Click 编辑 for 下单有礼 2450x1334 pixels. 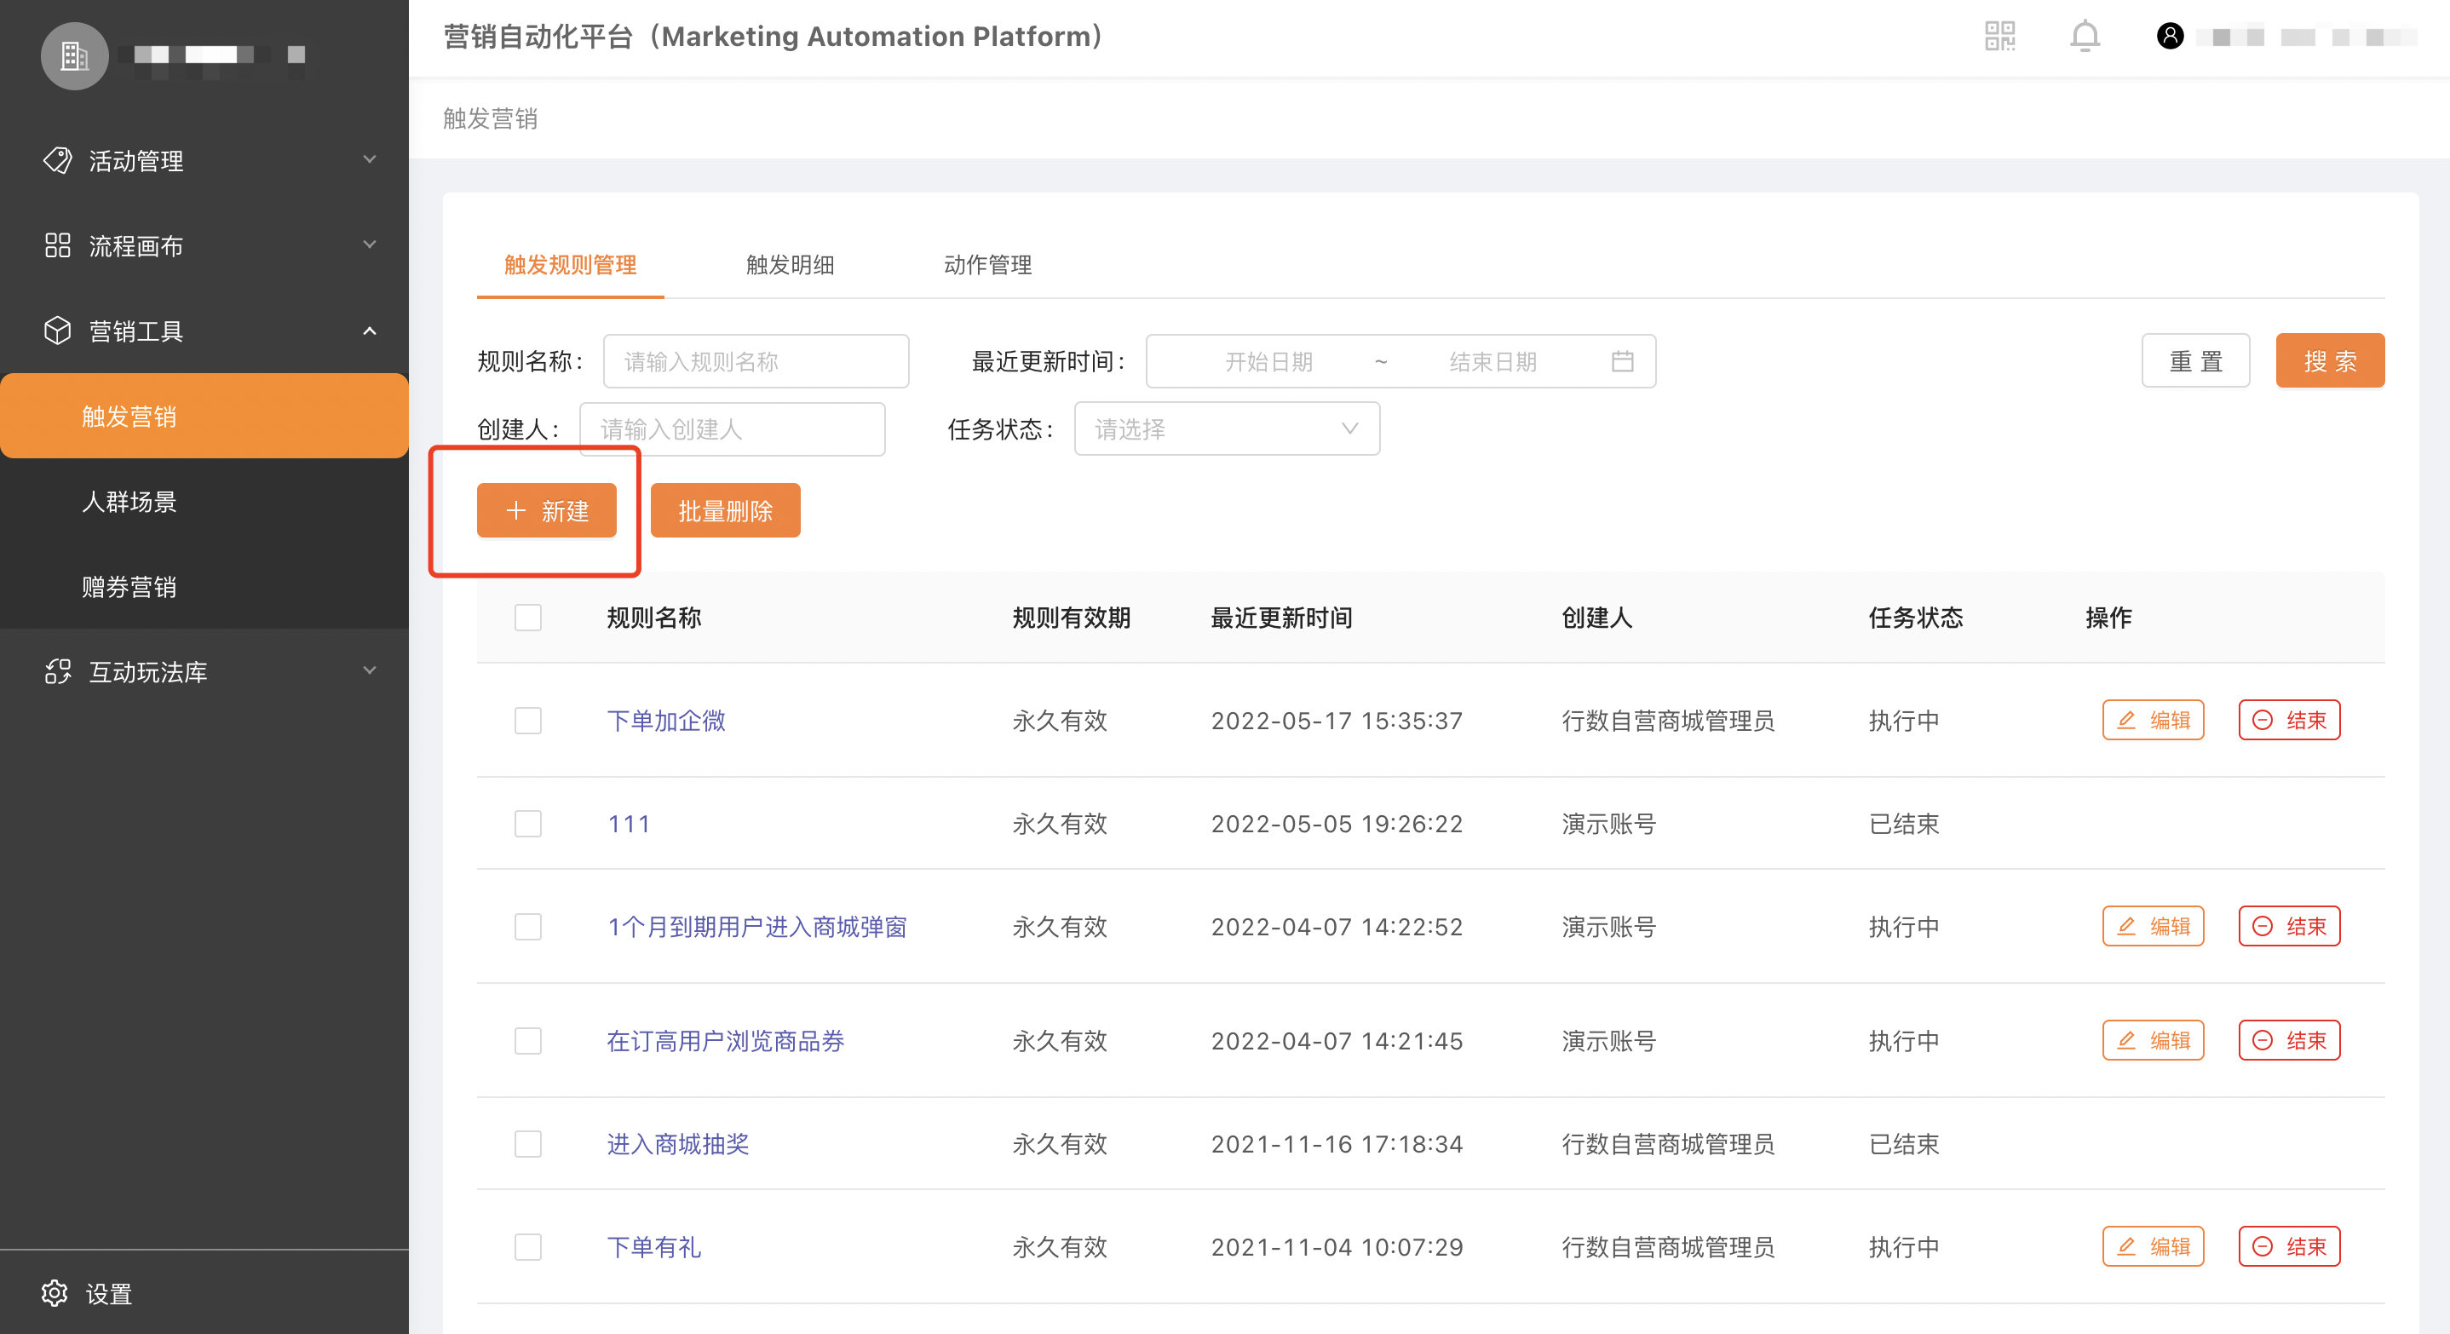click(x=2153, y=1246)
